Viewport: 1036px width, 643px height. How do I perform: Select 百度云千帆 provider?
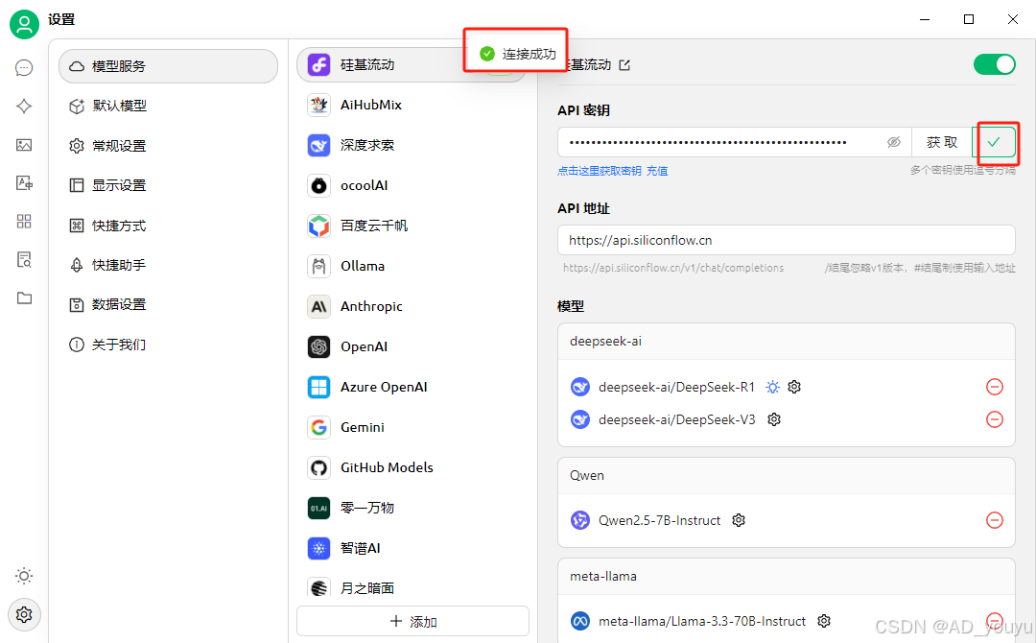[x=411, y=226]
